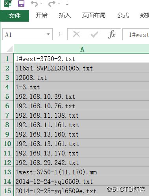Switch to the 页面布局 ribbon tab
Image resolution: width=149 pixels, height=196 pixels.
click(94, 15)
